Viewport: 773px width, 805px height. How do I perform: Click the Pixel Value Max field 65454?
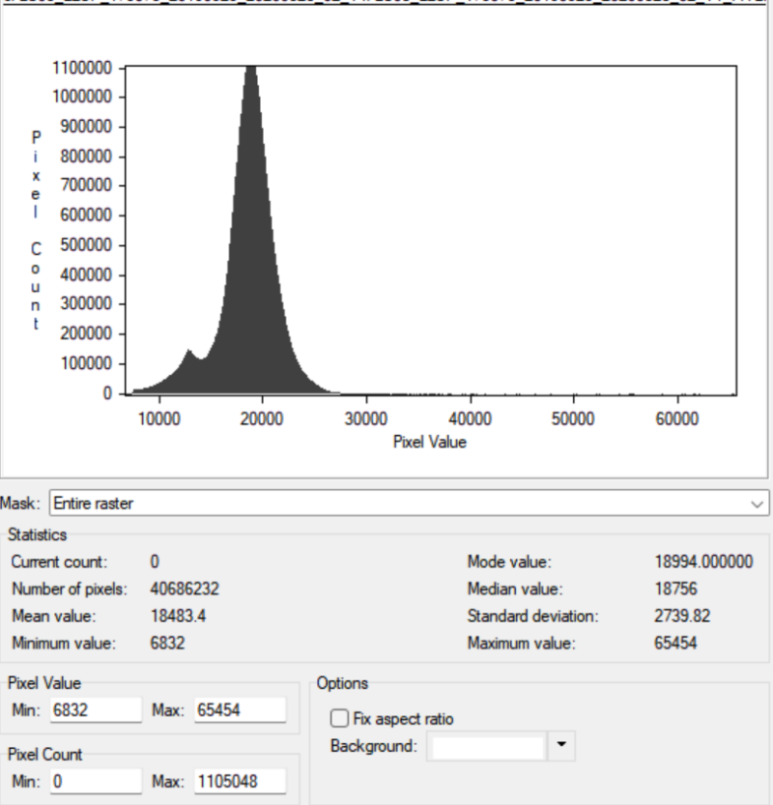tap(240, 710)
